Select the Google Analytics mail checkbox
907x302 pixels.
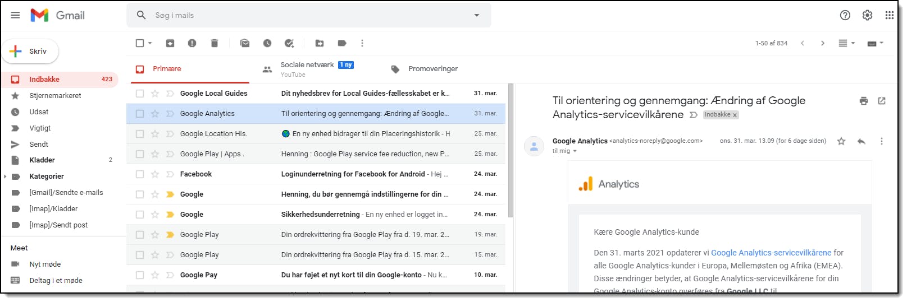click(x=140, y=114)
